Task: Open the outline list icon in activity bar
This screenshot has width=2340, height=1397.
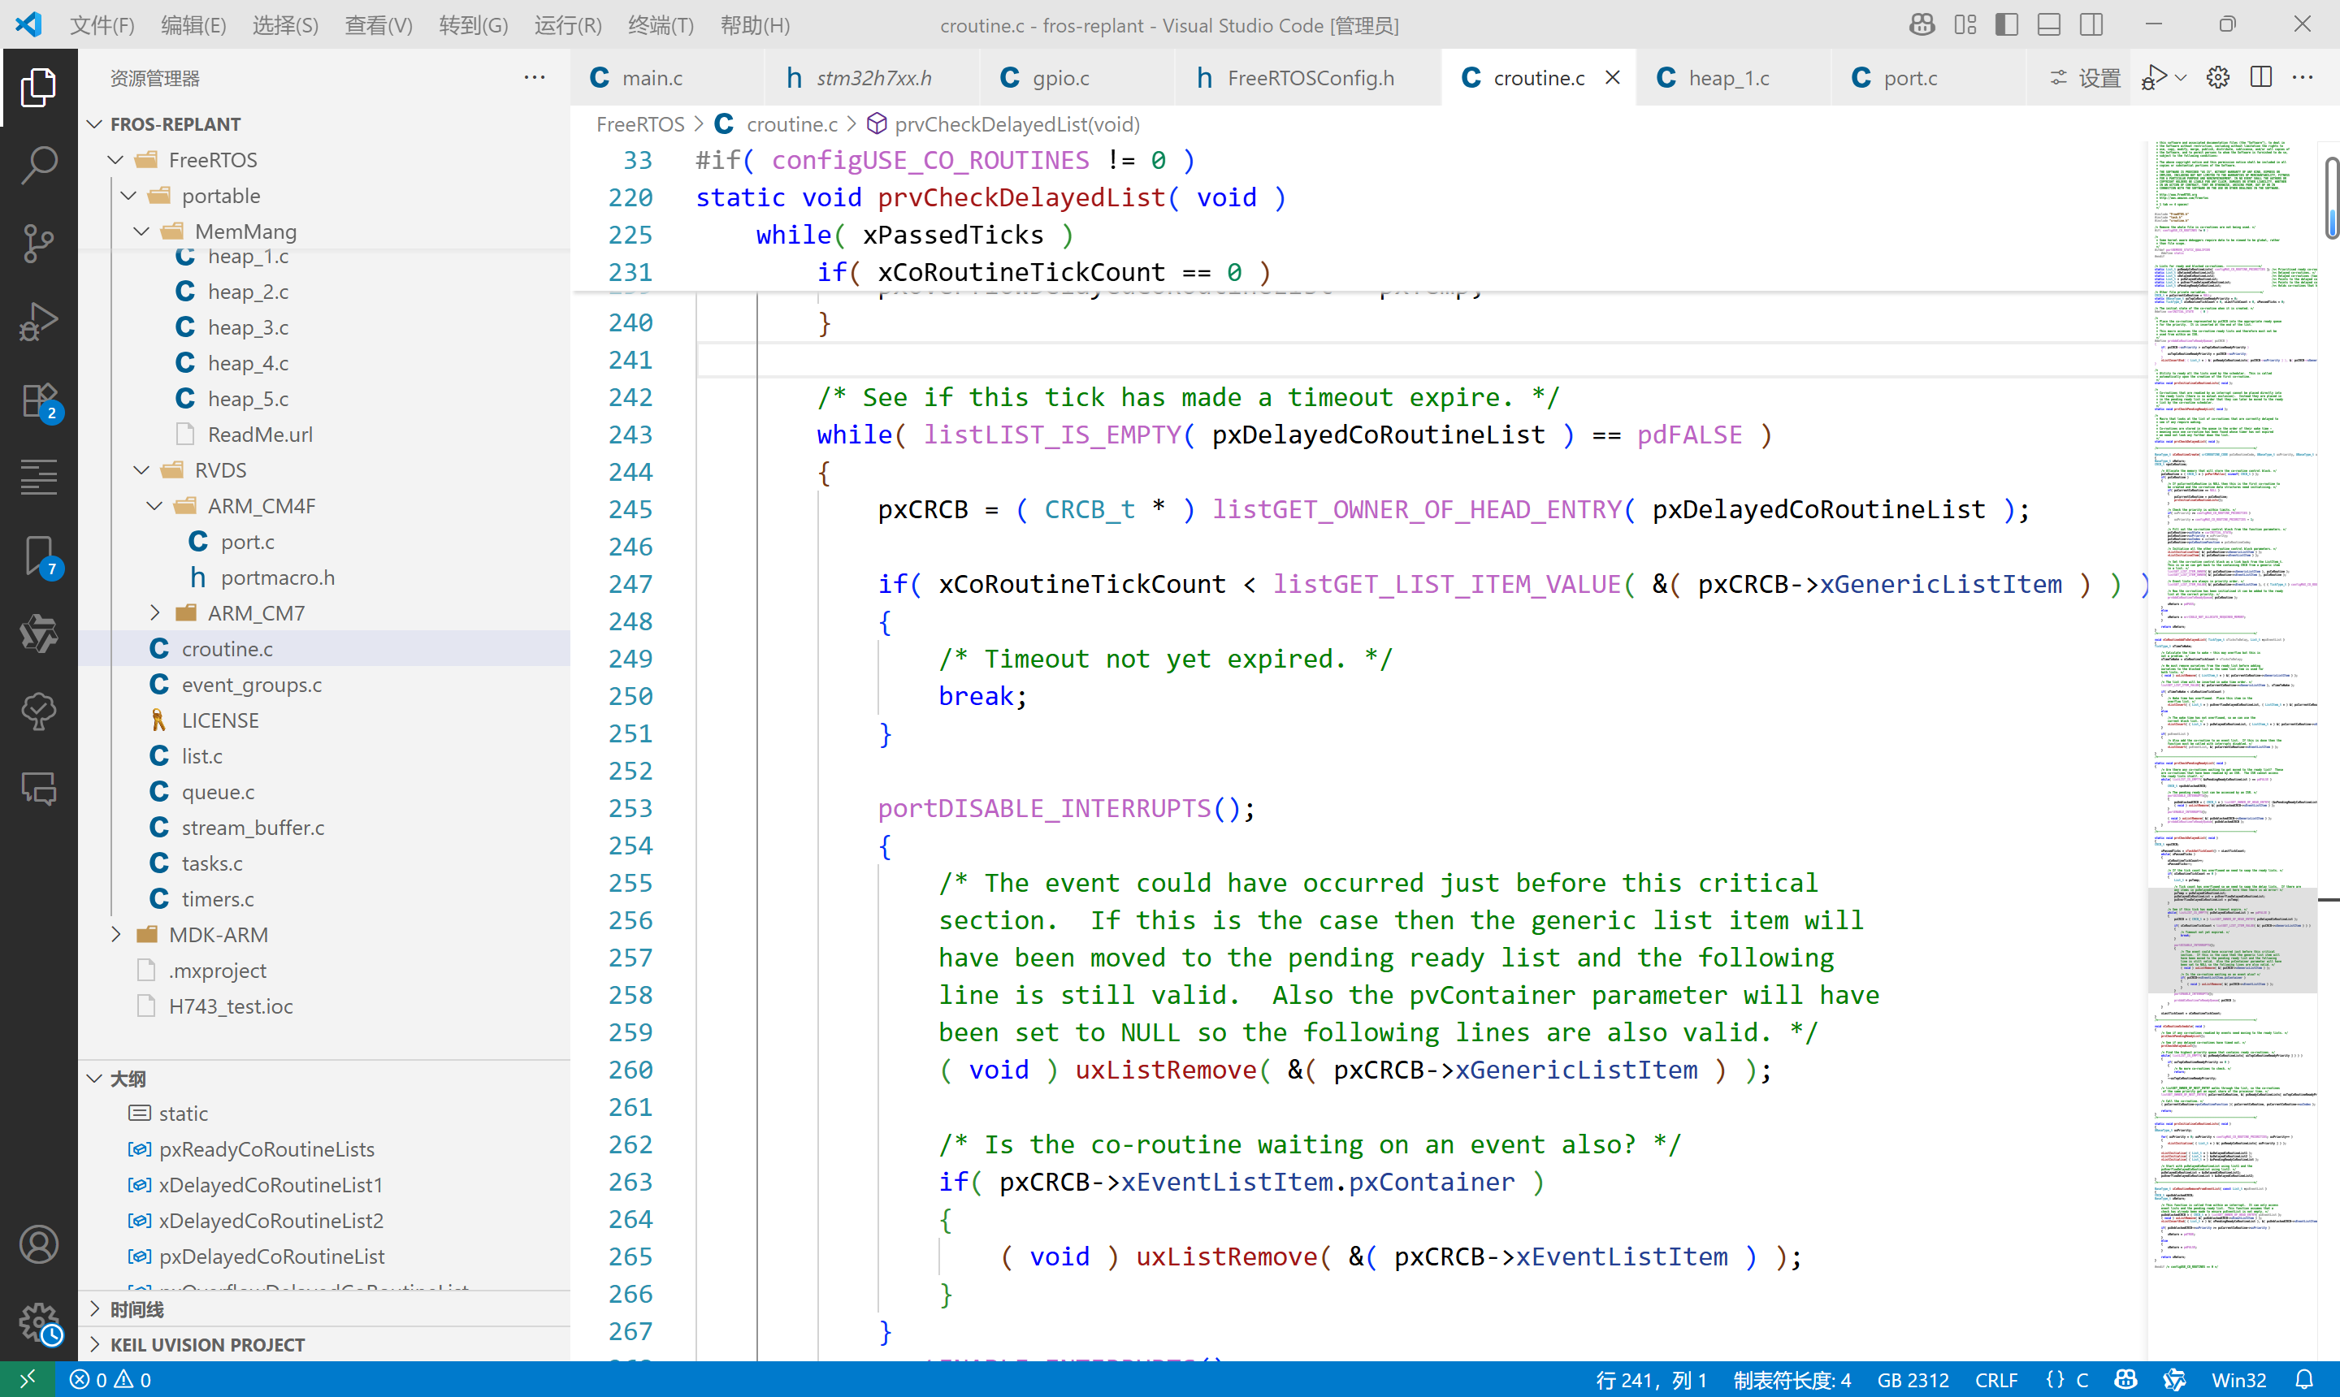Action: tap(39, 478)
